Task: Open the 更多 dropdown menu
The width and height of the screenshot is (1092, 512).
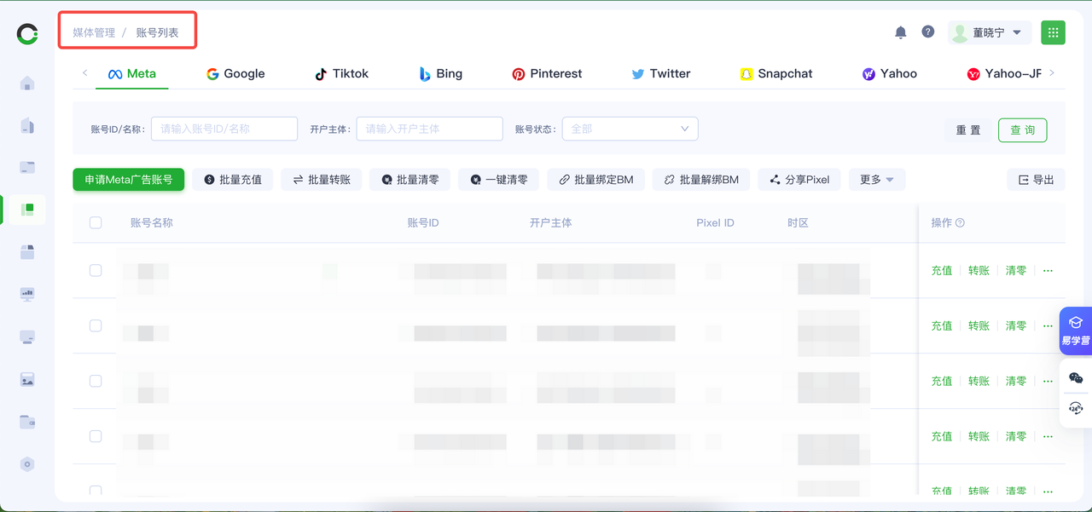Action: click(876, 180)
